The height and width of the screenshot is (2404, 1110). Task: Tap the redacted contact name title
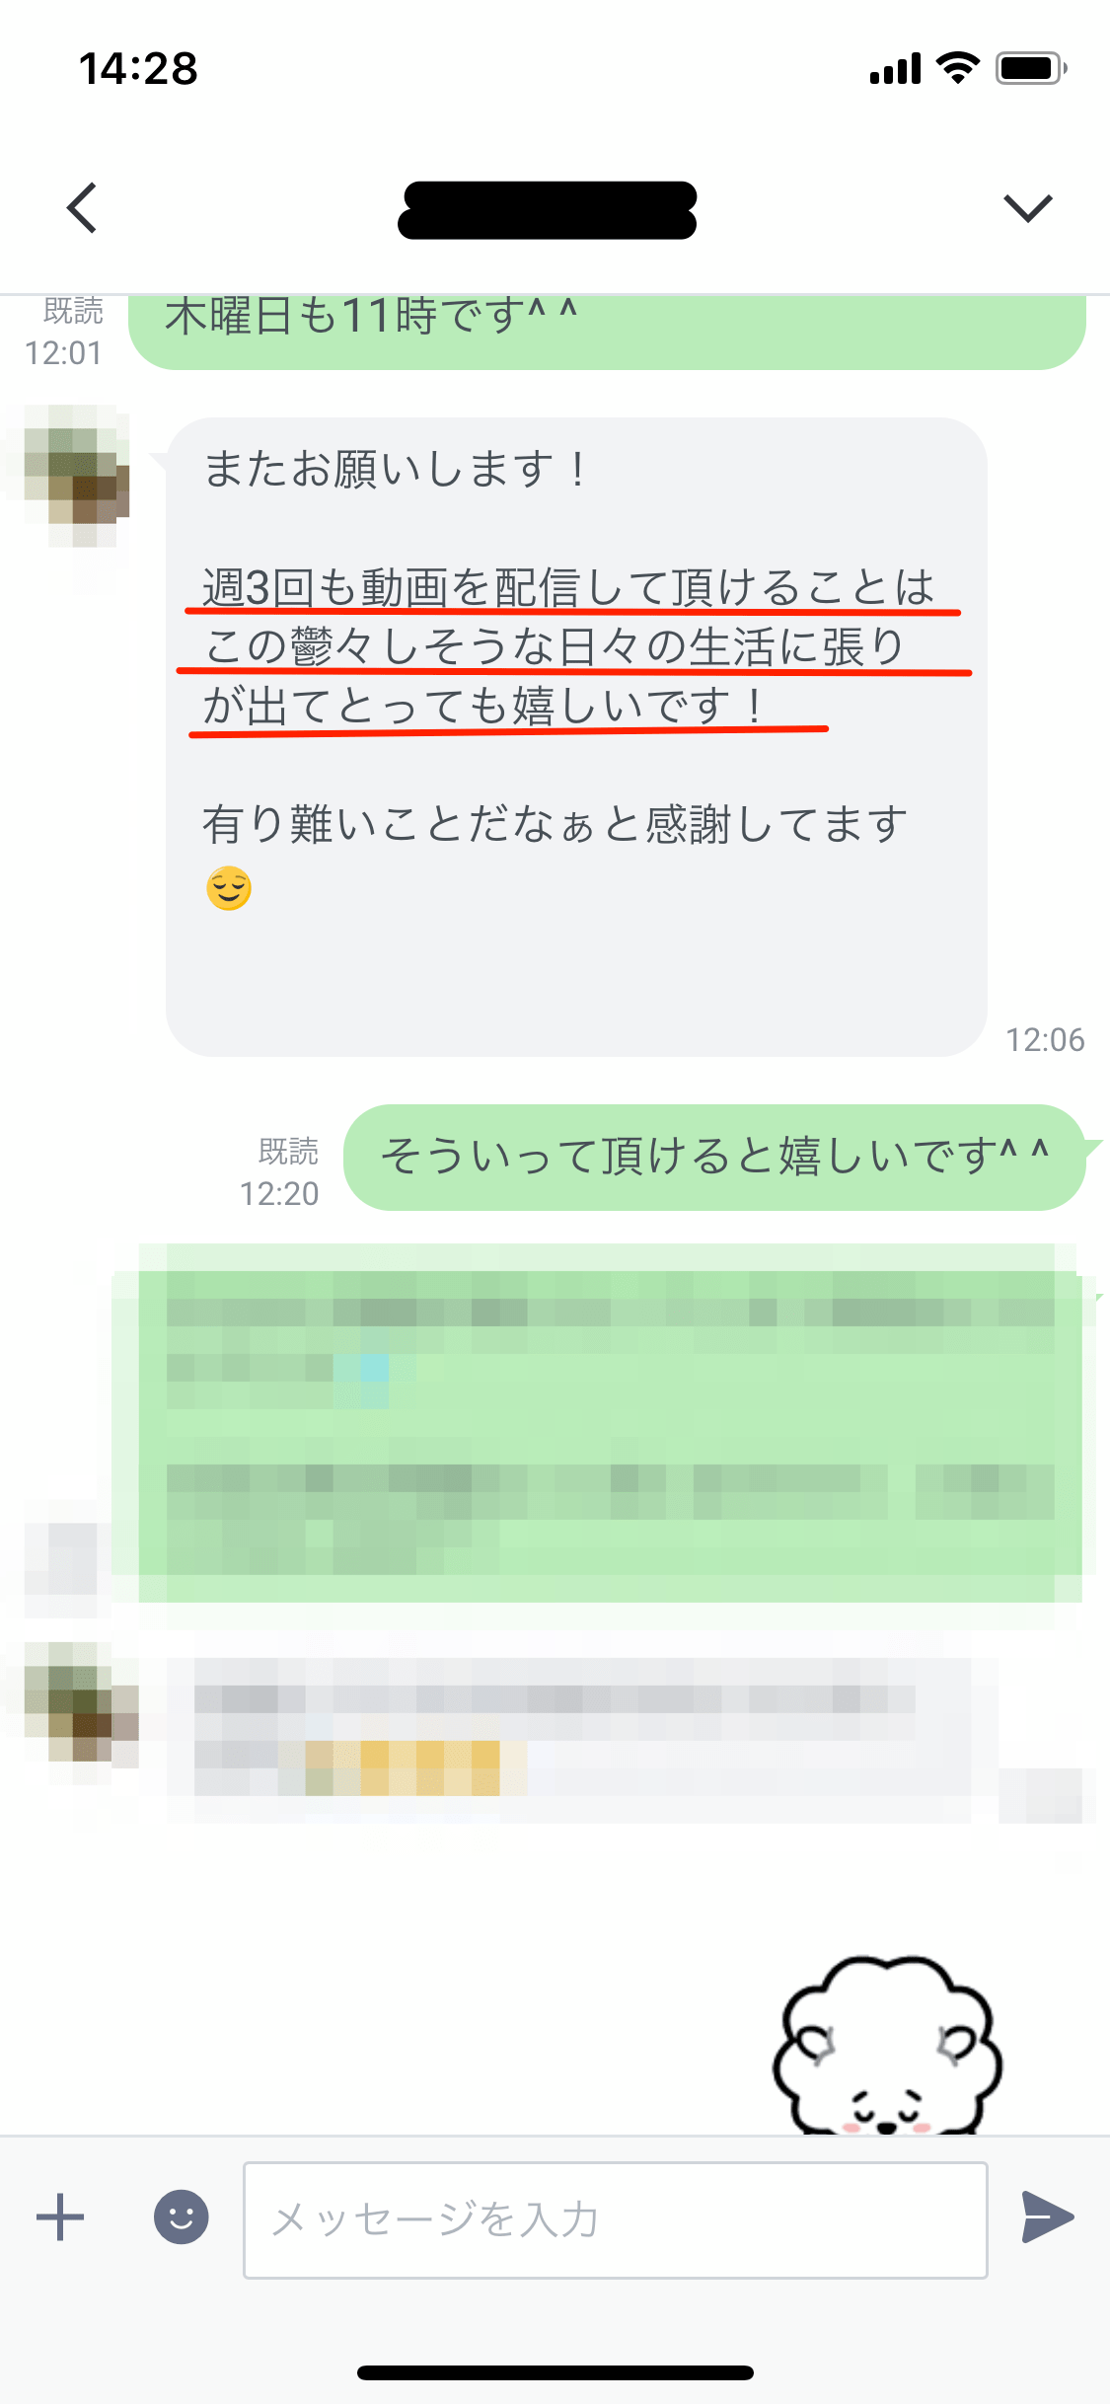[548, 209]
